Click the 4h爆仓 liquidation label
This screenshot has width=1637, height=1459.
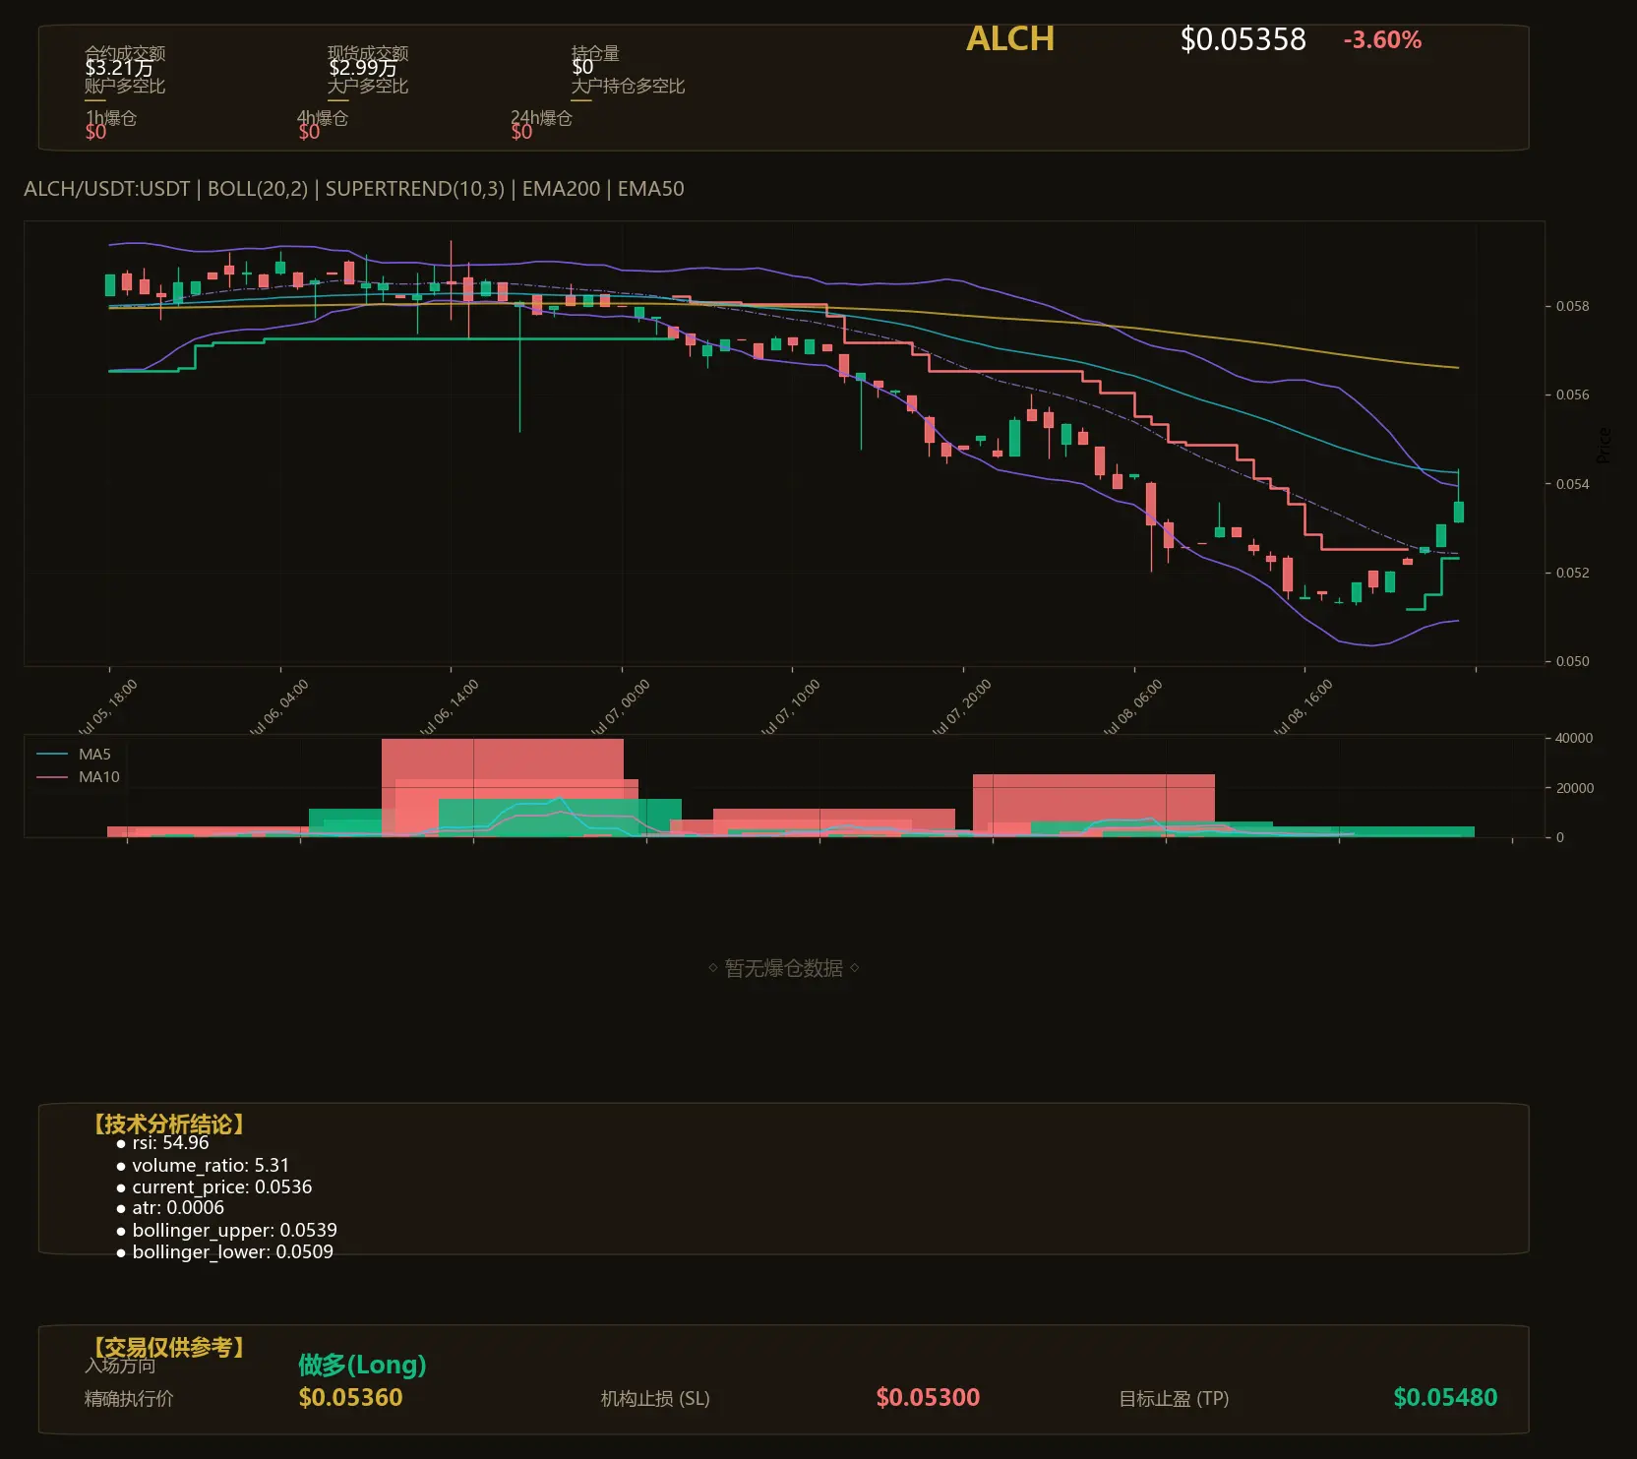(323, 118)
